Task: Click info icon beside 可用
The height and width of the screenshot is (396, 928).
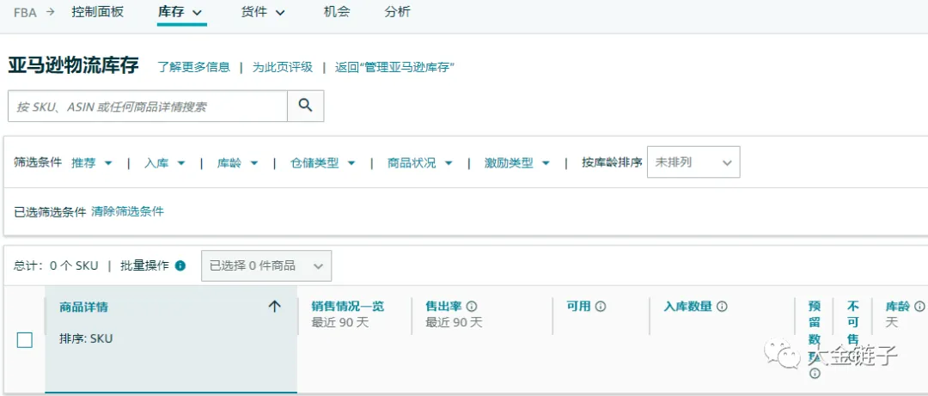Action: [601, 307]
